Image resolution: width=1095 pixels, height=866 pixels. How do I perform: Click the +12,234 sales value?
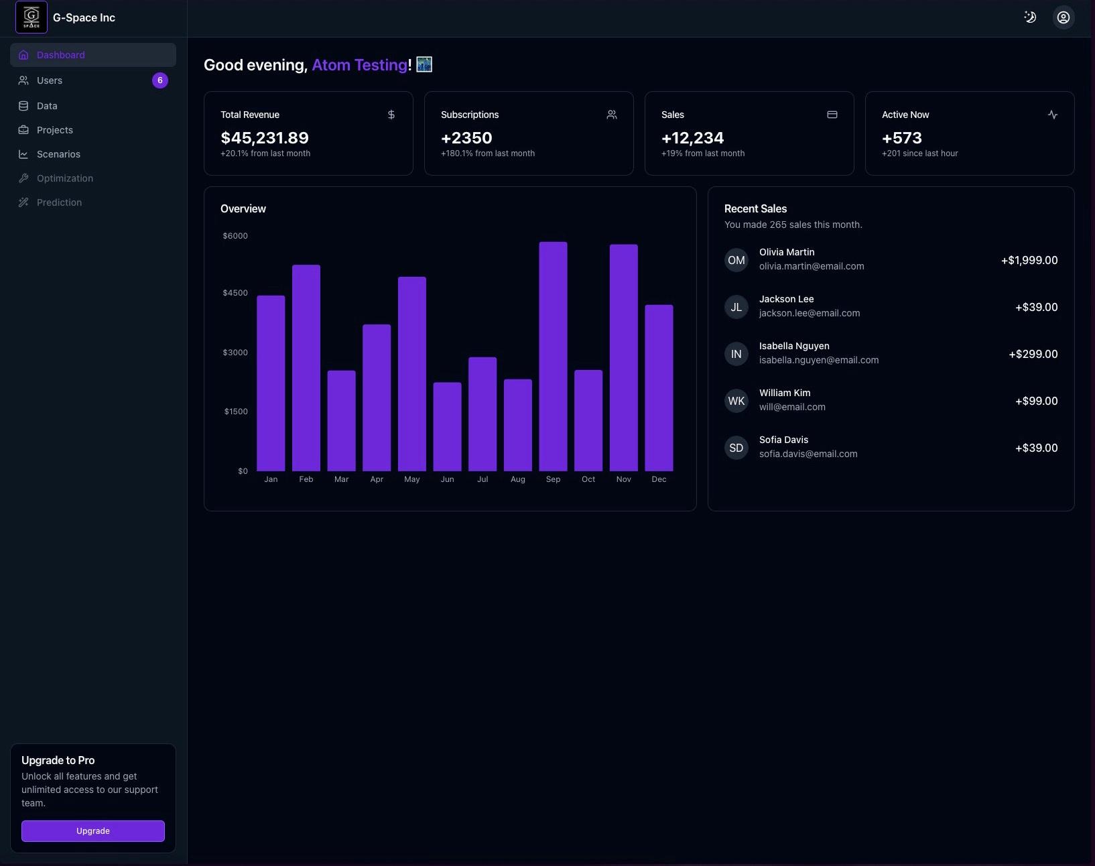692,138
